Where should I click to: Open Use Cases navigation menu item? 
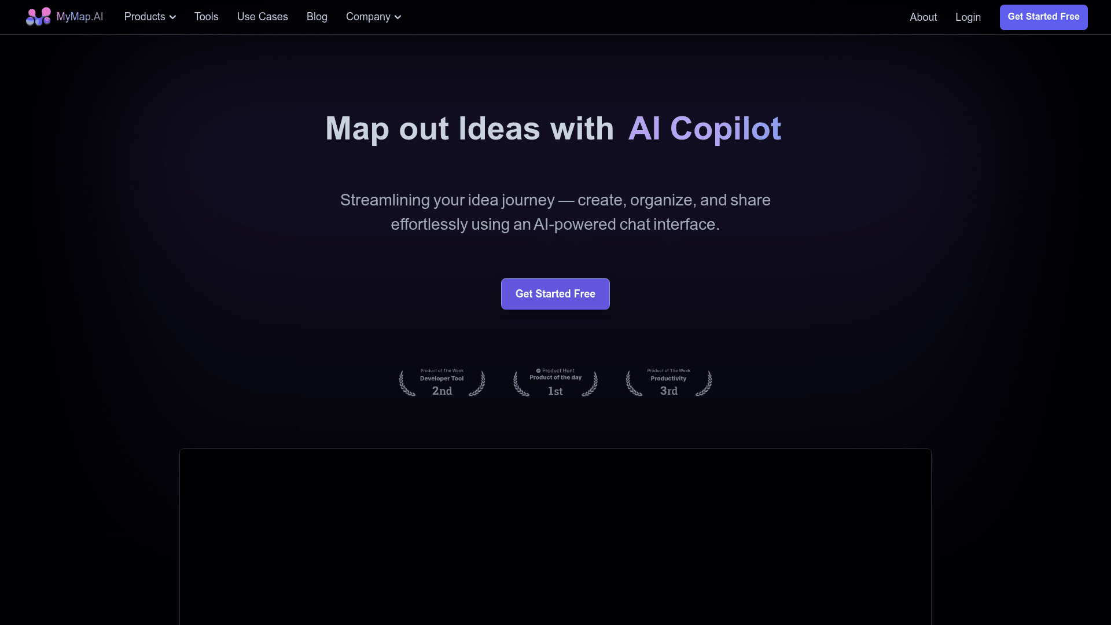pyautogui.click(x=262, y=17)
